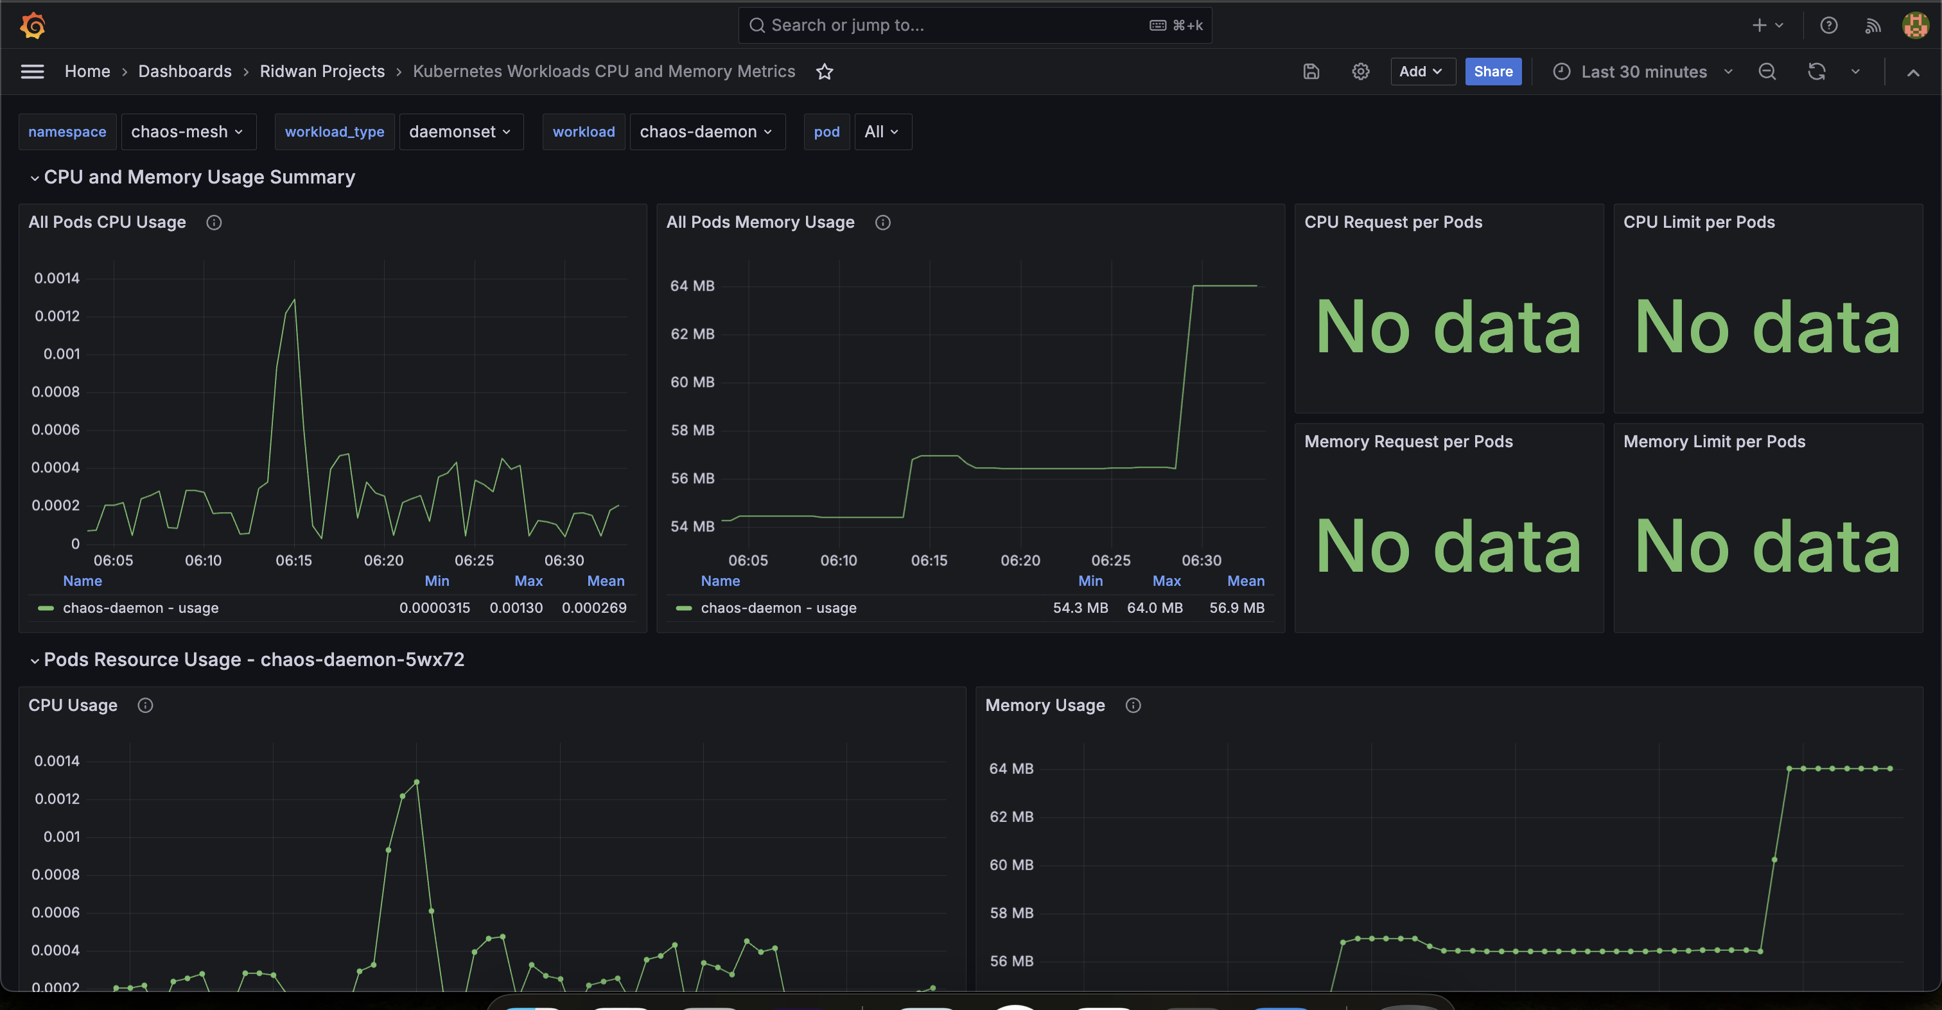Sort All Pods CPU Usage legend by Mean

(x=606, y=581)
